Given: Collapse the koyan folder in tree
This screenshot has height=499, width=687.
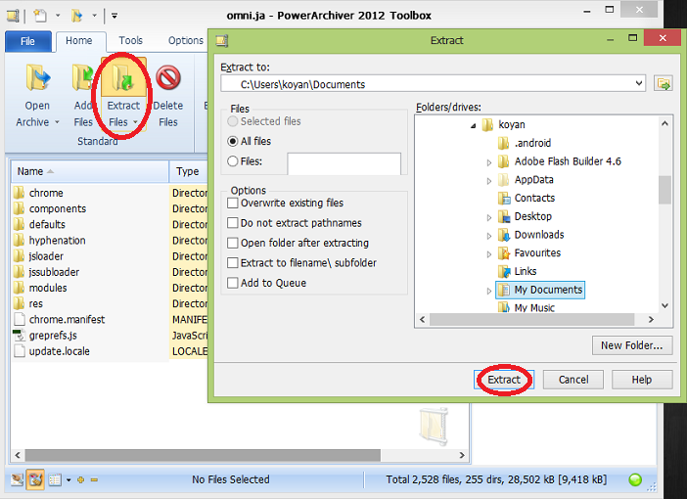Looking at the screenshot, I should (x=474, y=126).
